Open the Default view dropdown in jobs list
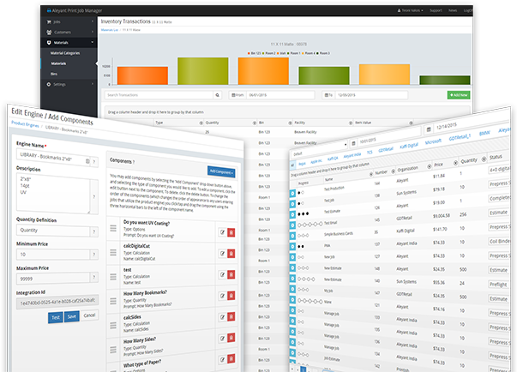This screenshot has width=517, height=372. (320, 148)
